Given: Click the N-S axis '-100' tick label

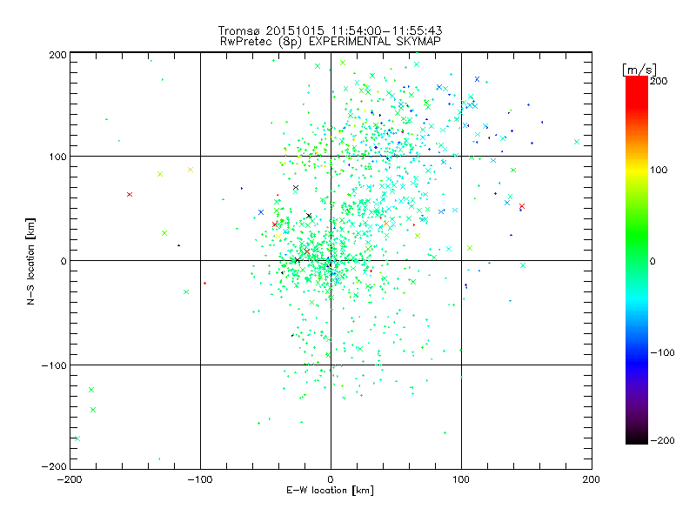Looking at the screenshot, I should click(x=54, y=365).
